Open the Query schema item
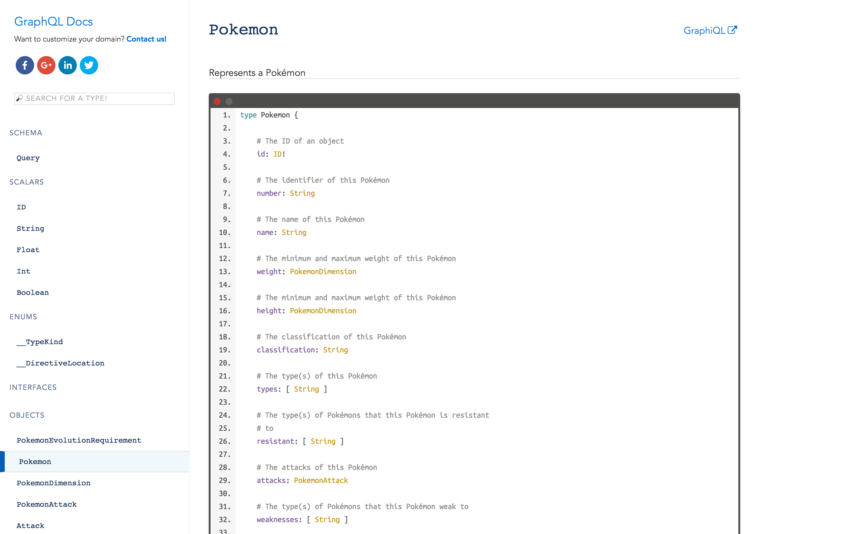The width and height of the screenshot is (854, 534). click(28, 158)
